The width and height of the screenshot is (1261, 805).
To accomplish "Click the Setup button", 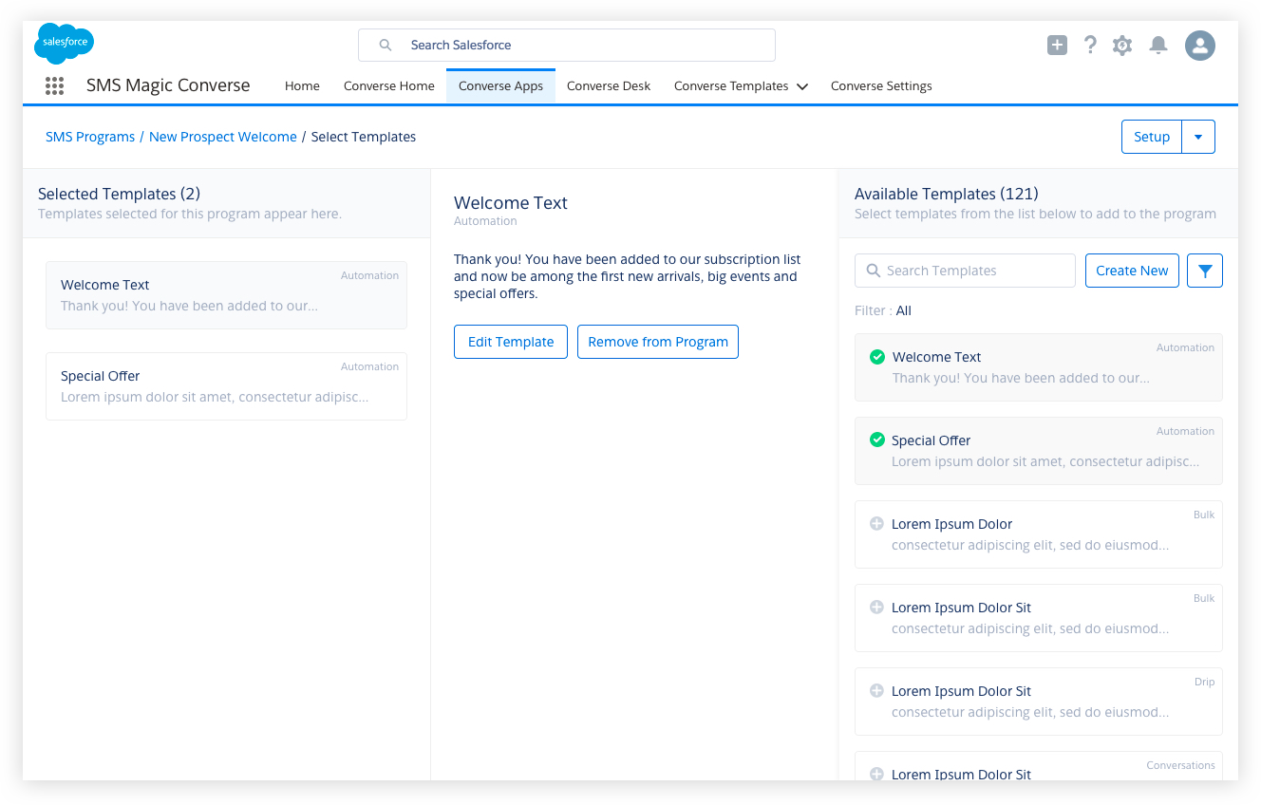I will pos(1152,137).
